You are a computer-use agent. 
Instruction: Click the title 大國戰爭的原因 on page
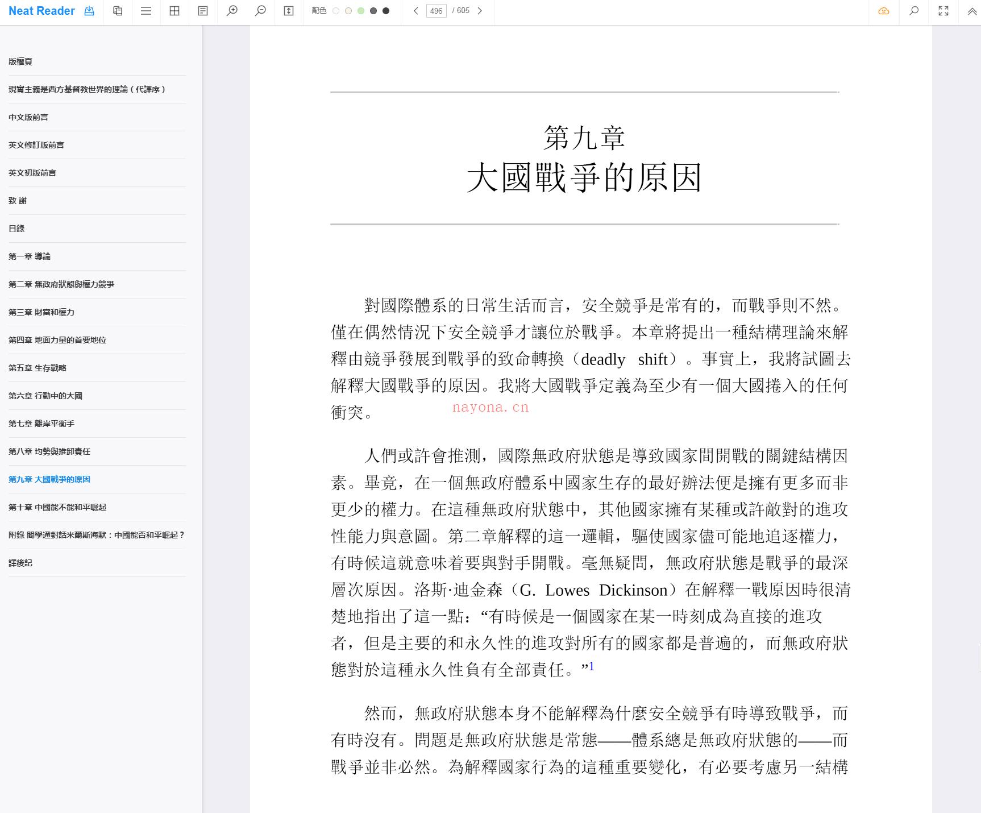[x=585, y=177]
